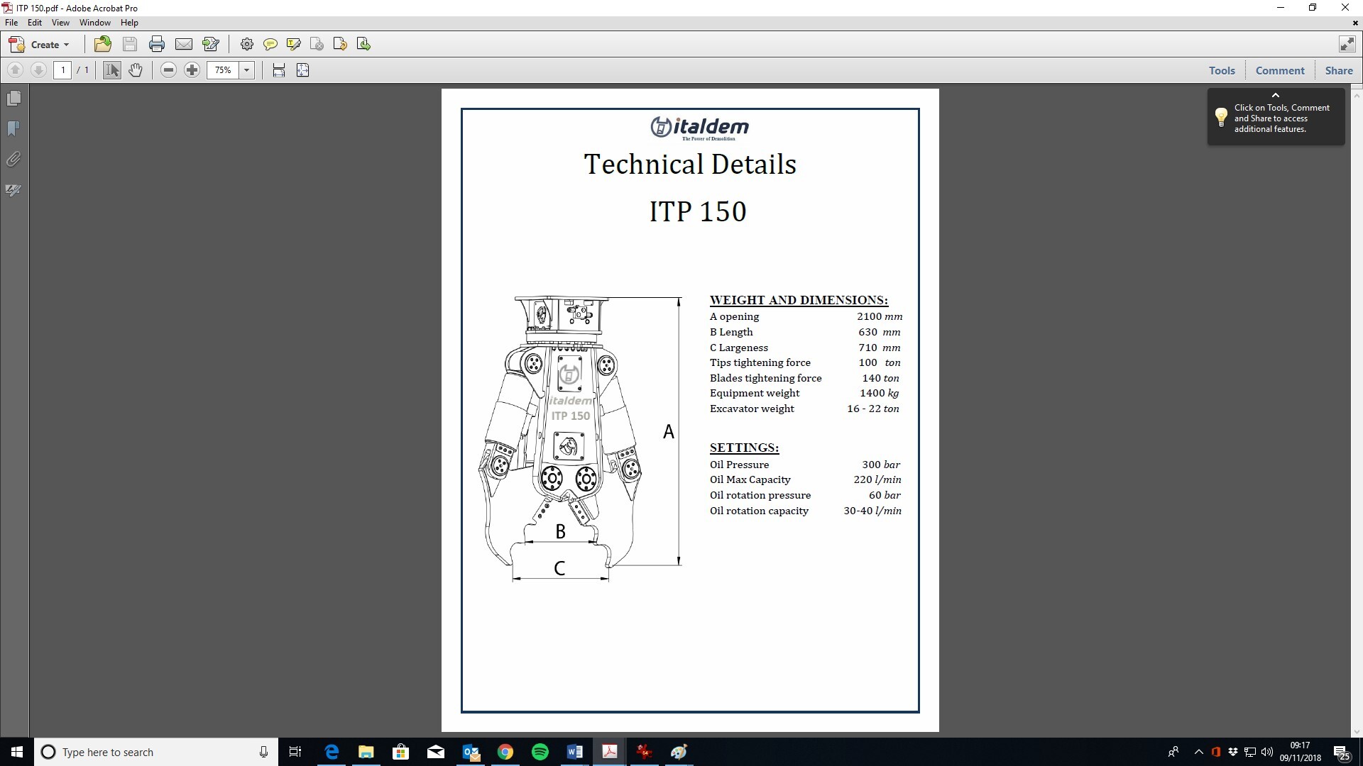Show Signatures navigation panel
This screenshot has width=1363, height=766.
(14, 190)
